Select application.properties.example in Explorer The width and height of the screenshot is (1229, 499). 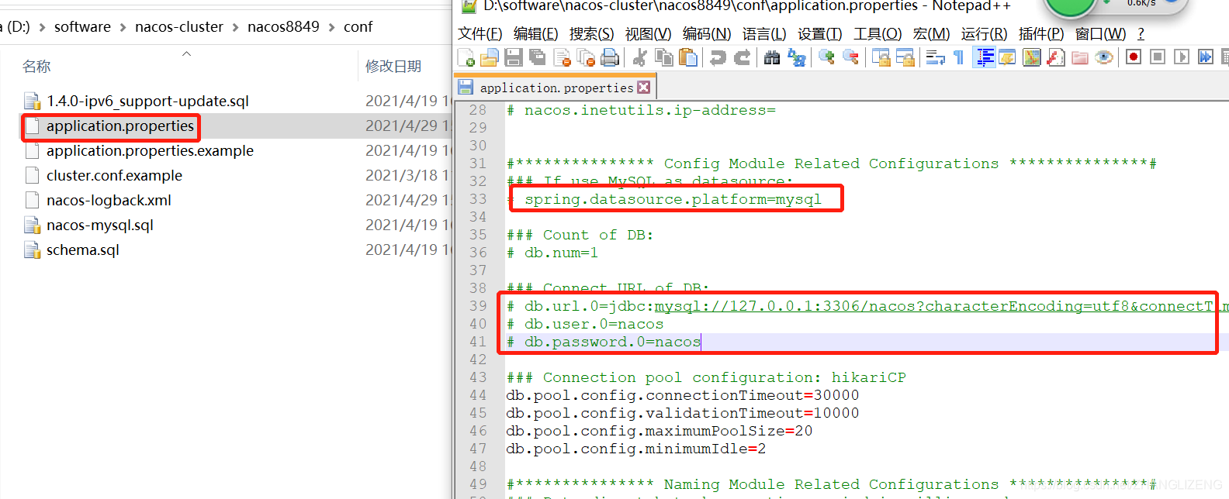point(150,151)
